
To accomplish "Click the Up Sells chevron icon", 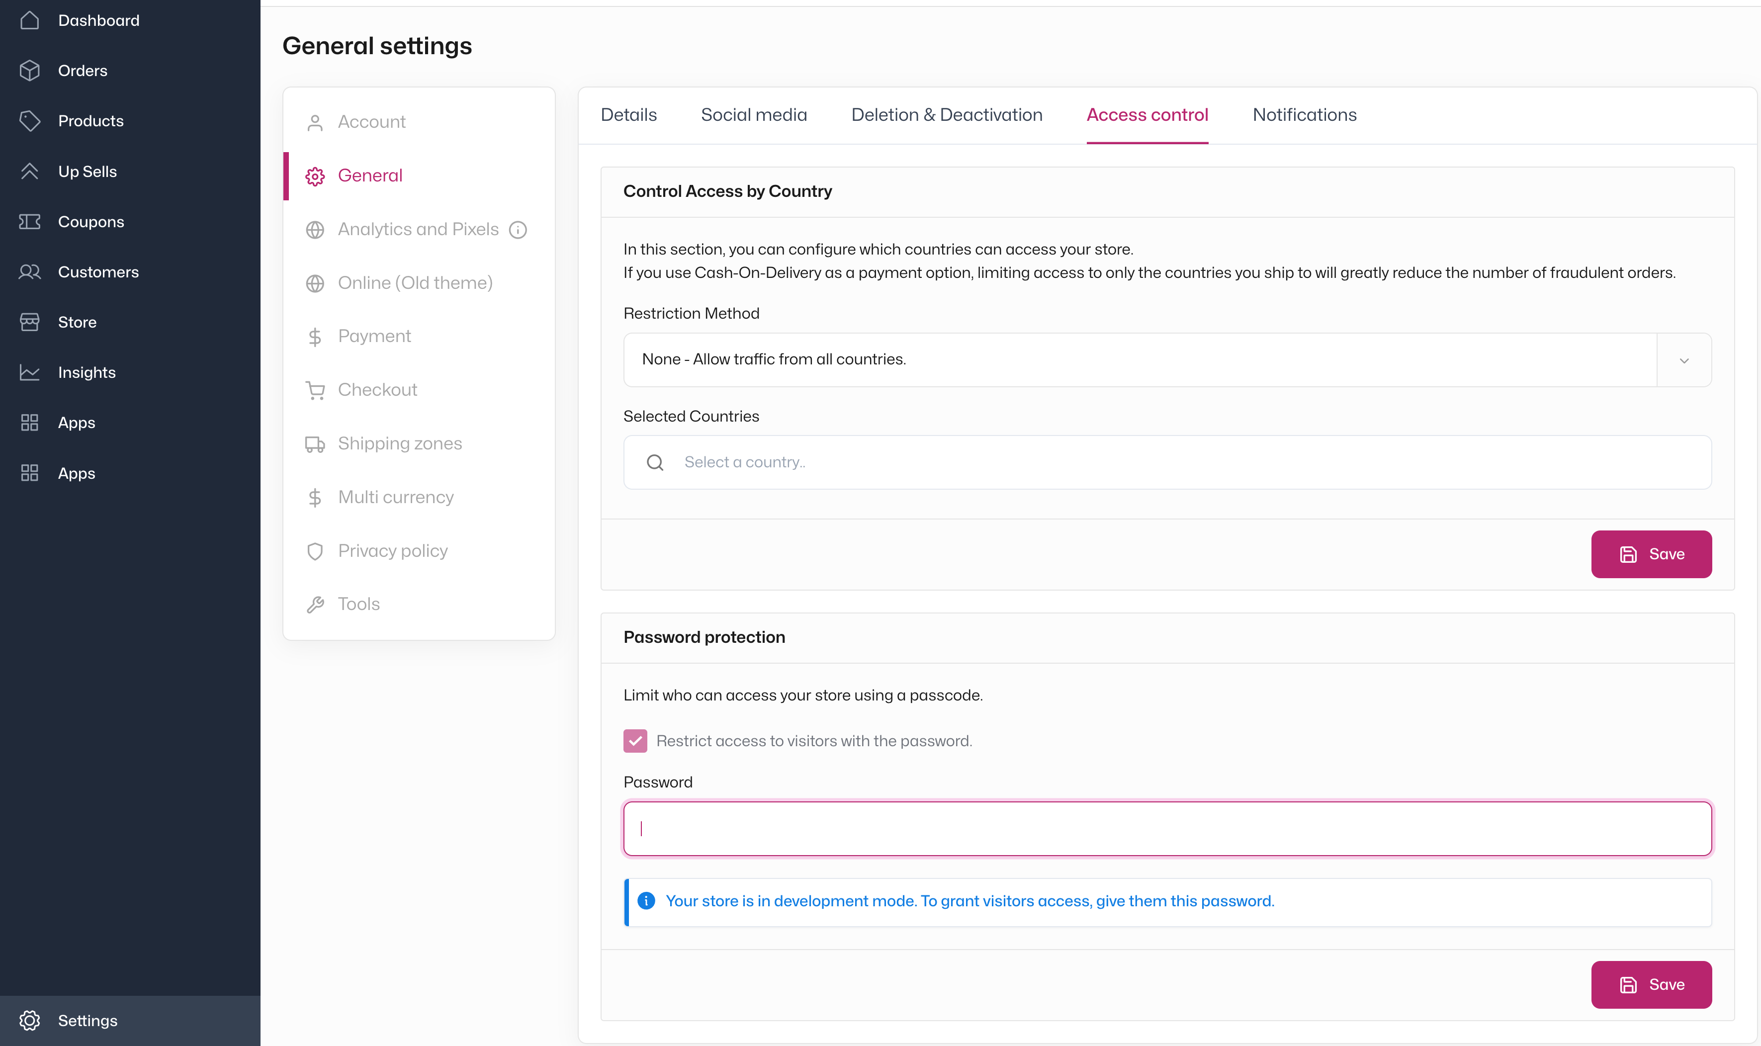I will (30, 172).
